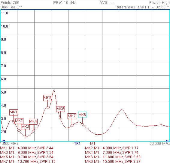Click the 8.0 y-axis scale label
Viewport: 170px width, 164px height.
(x=4, y=53)
